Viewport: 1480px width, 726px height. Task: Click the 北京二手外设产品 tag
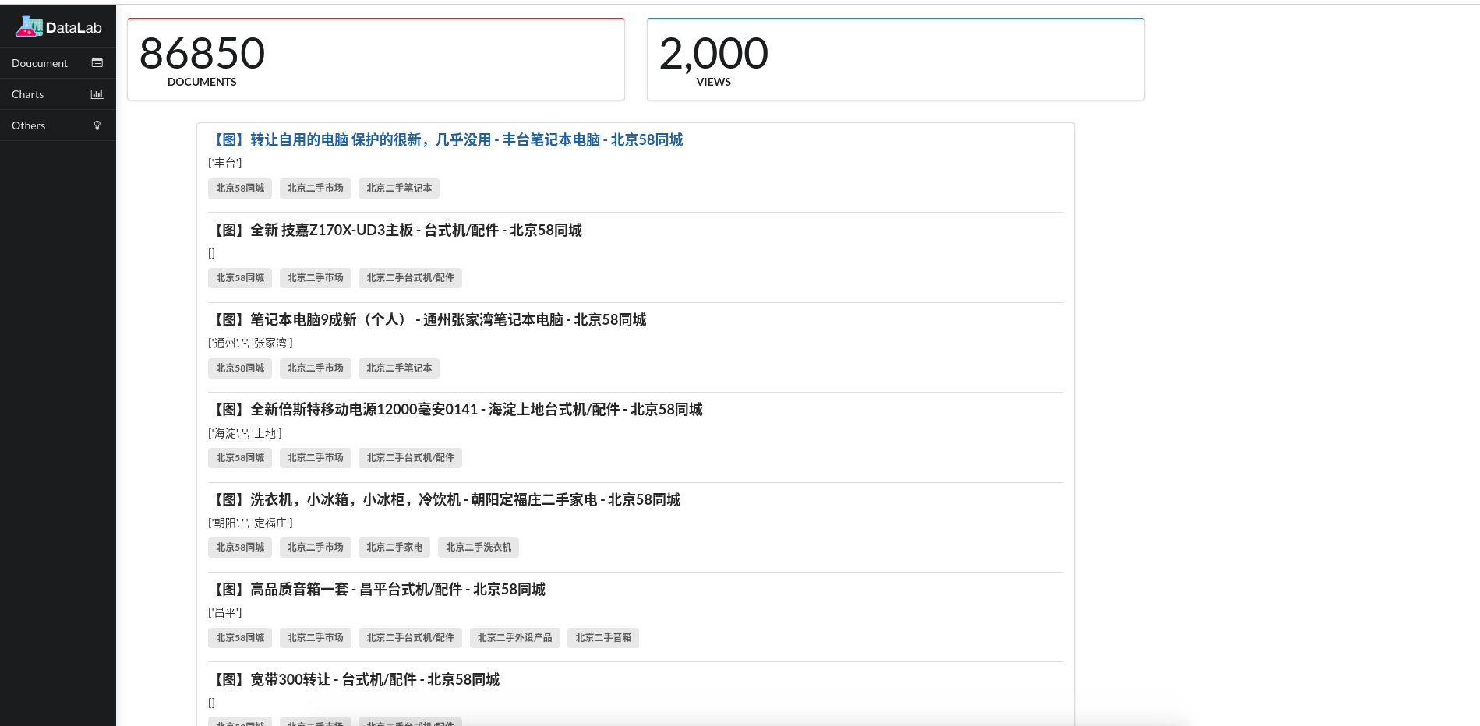point(514,638)
